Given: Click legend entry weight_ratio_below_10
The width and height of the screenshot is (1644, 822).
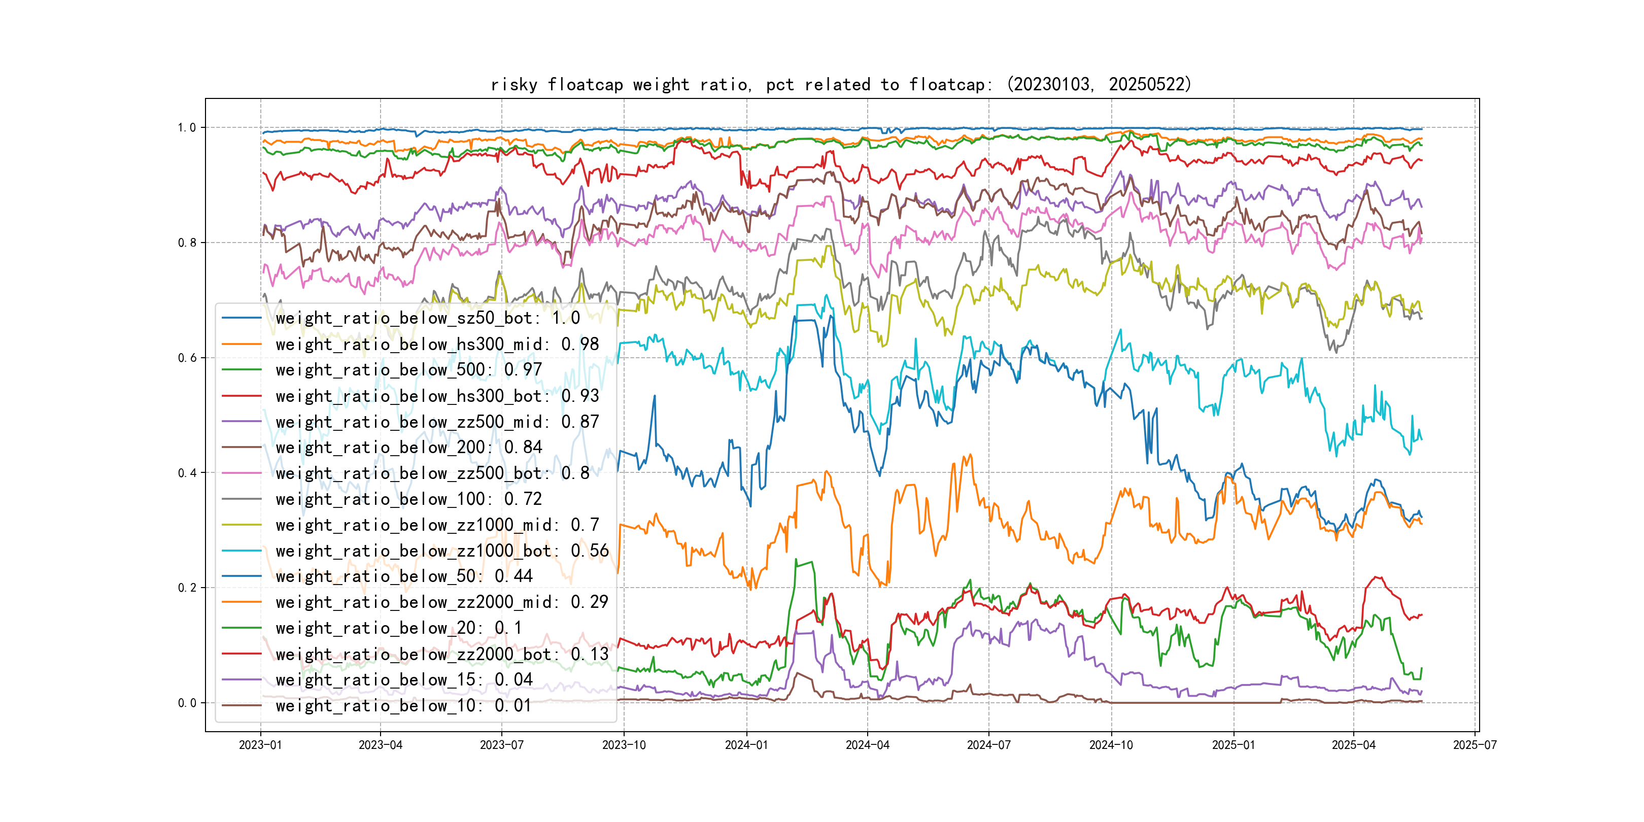Looking at the screenshot, I should coord(403,705).
